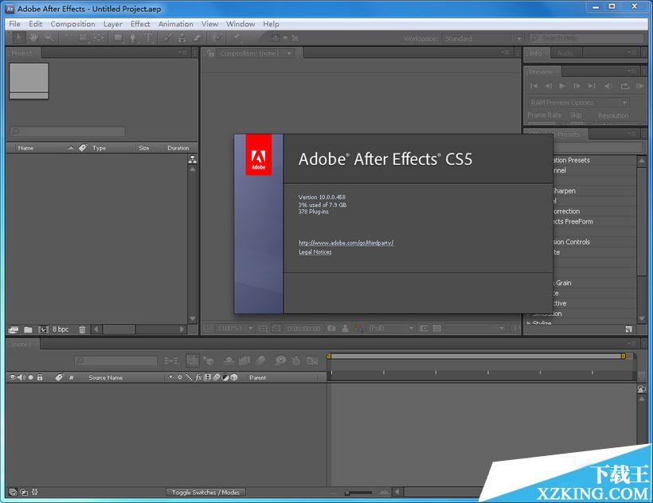
Task: Create a new composition from Project panel
Action: click(43, 329)
